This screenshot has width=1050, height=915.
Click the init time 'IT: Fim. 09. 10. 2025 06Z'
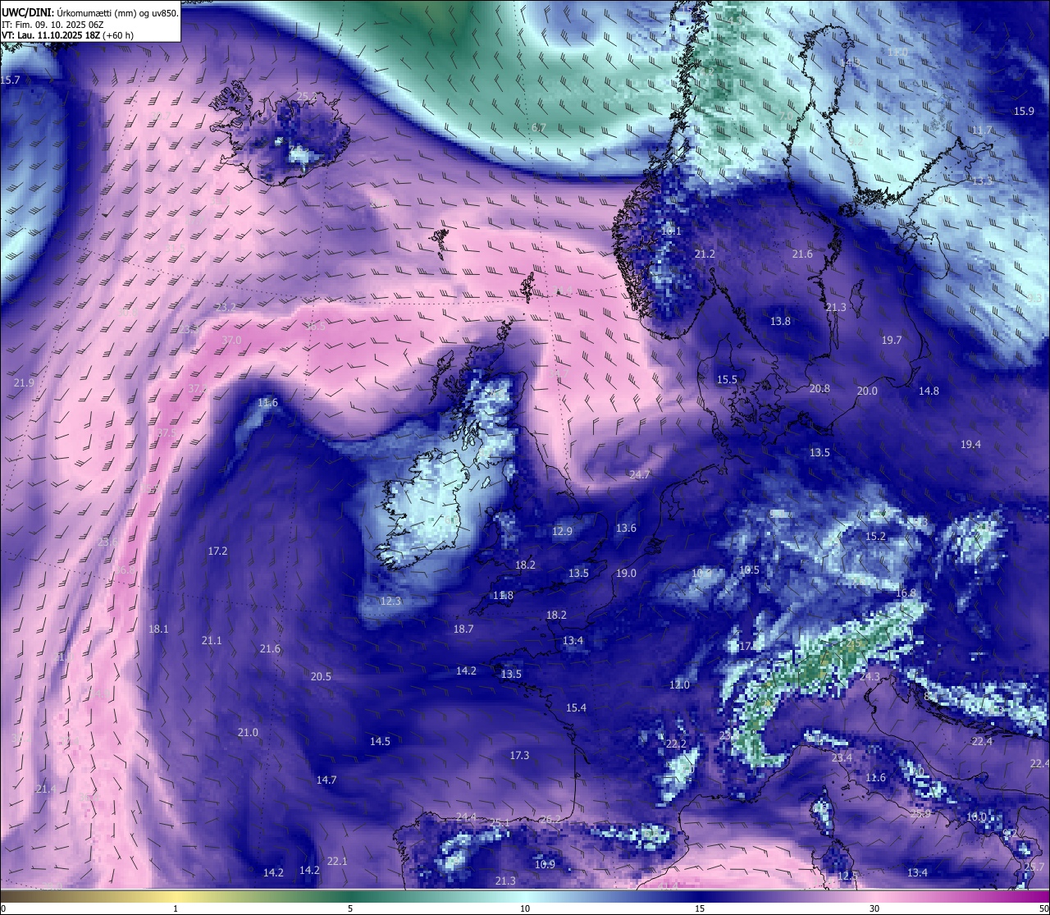[x=54, y=25]
